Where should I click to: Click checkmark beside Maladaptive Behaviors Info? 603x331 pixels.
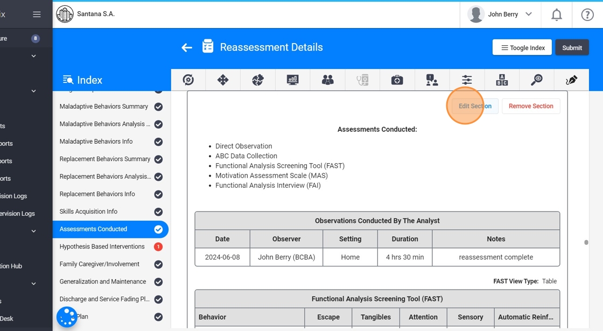point(158,142)
